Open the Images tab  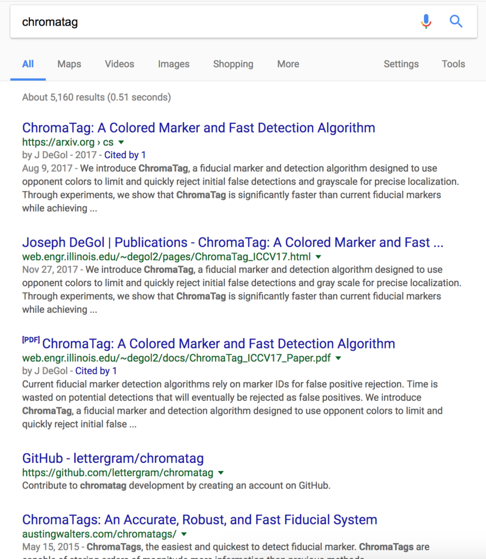click(x=173, y=64)
